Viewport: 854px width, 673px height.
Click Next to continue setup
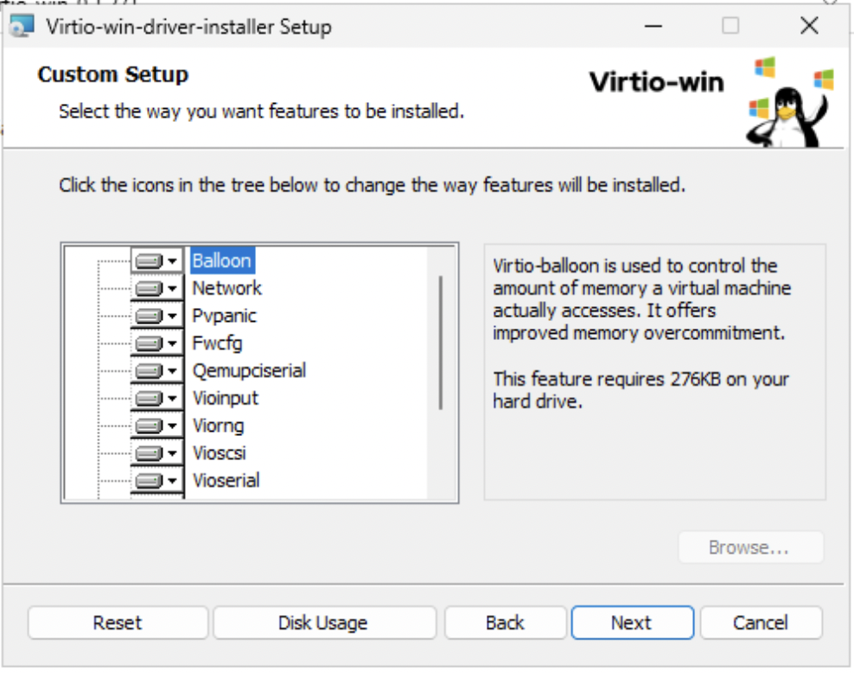coord(632,622)
